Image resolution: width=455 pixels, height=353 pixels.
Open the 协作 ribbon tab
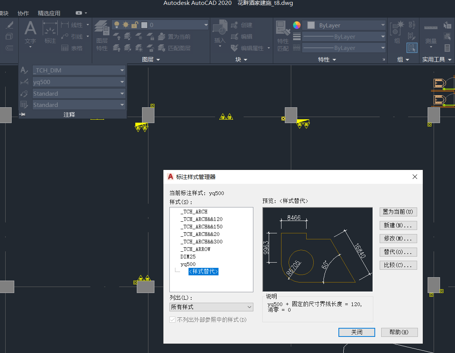pyautogui.click(x=23, y=13)
